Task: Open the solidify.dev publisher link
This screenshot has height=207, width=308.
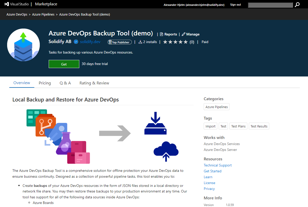Action: [90, 42]
